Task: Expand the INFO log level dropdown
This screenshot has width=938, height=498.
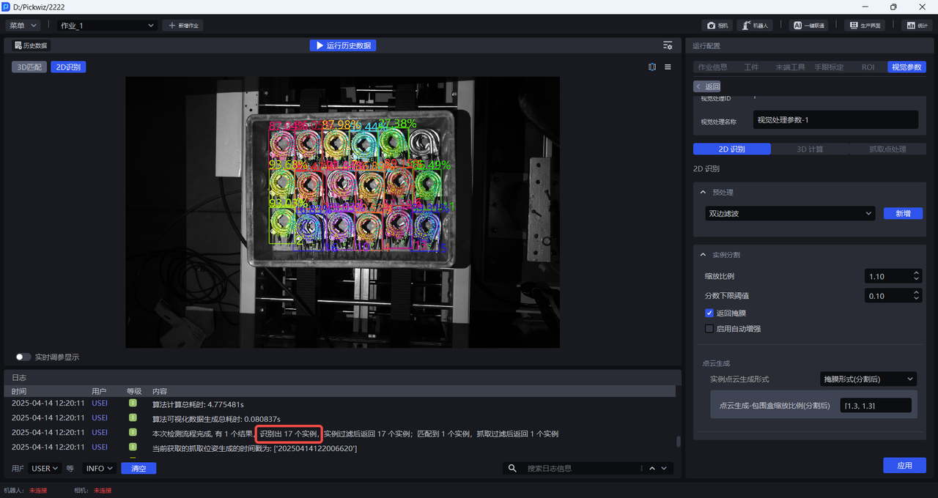Action: pyautogui.click(x=100, y=468)
